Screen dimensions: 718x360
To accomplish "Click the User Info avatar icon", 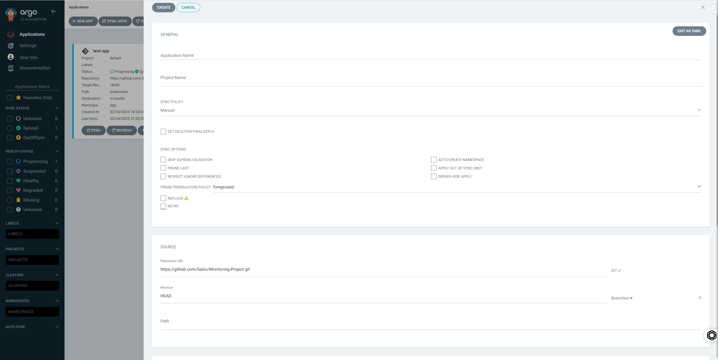I will [11, 57].
